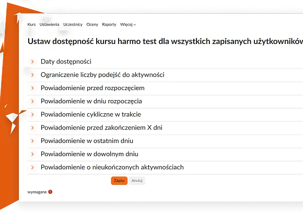303x220 pixels.
Task: Click chevron beside Powiadomienie przed rozpoczęciem
Action: pos(32,88)
